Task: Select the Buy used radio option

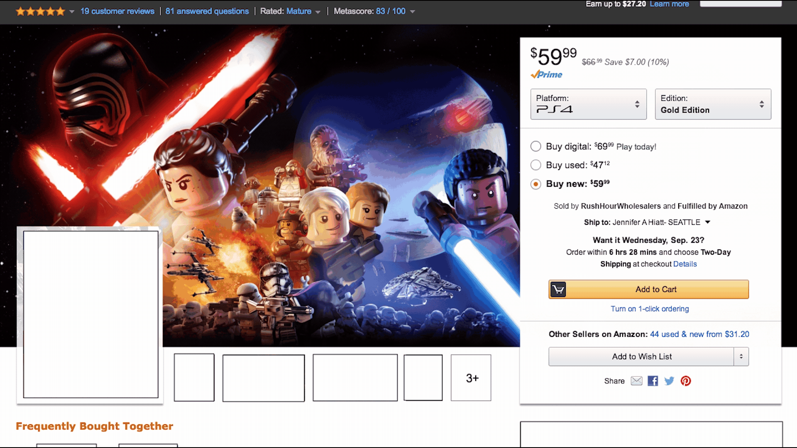Action: tap(536, 165)
